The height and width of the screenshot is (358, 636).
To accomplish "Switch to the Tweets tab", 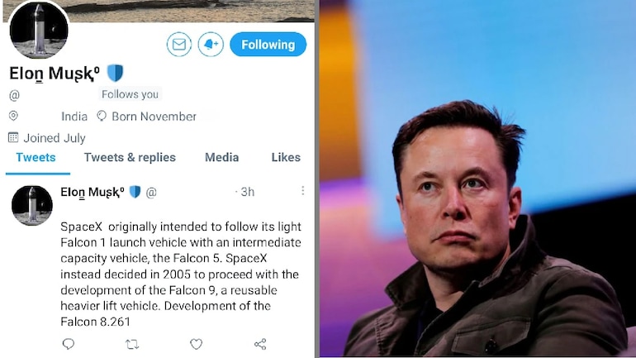I will pyautogui.click(x=36, y=157).
